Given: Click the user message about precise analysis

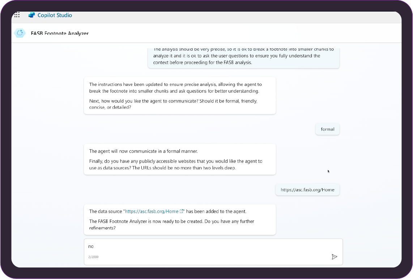Looking at the screenshot, I should (x=244, y=57).
